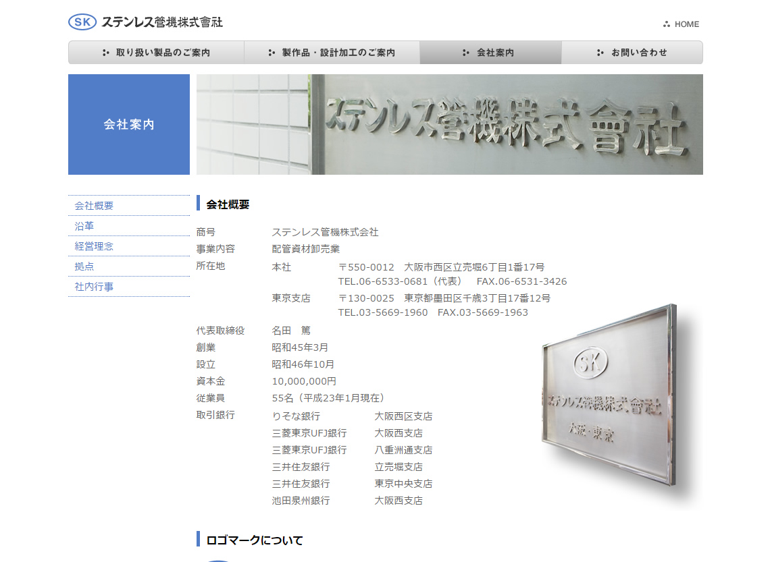Viewport: 770px width, 562px height.
Task: Click the 従業員 label
Action: (211, 397)
